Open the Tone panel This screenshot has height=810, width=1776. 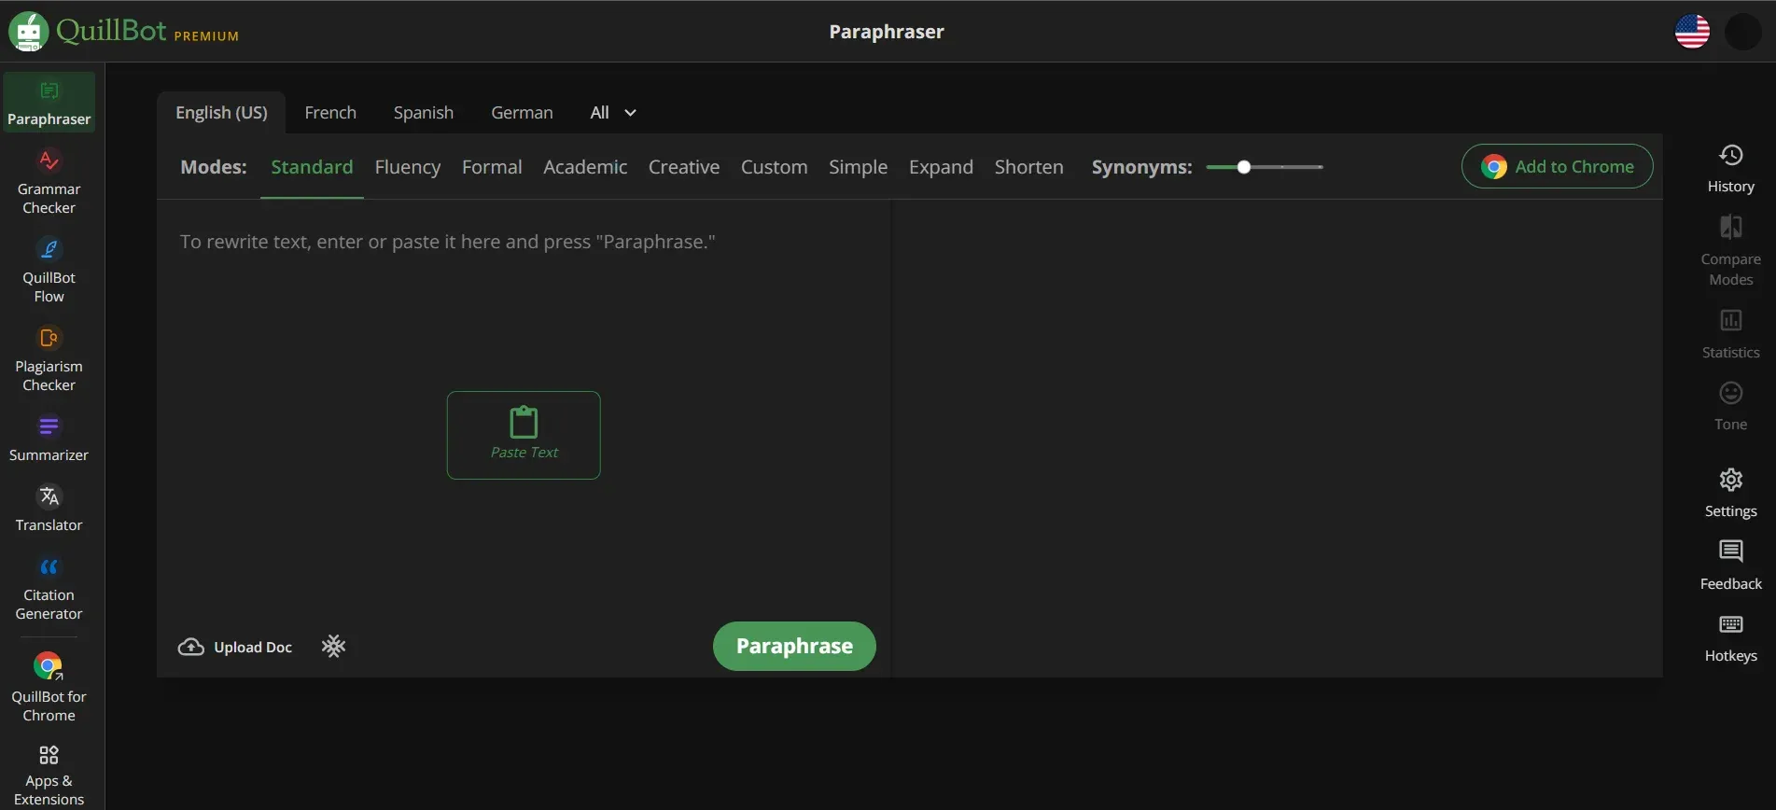tap(1730, 405)
